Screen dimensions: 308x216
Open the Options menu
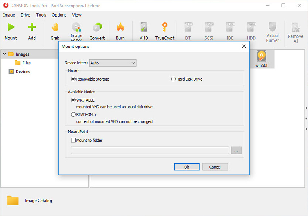point(59,15)
